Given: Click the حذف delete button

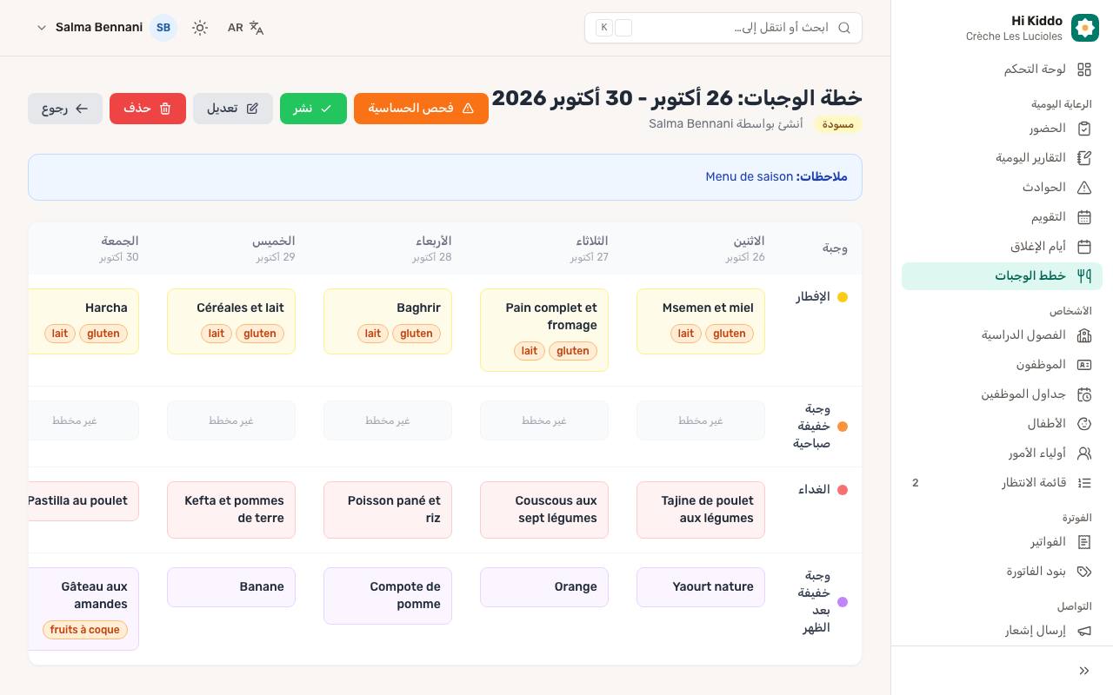Looking at the screenshot, I should coord(148,109).
